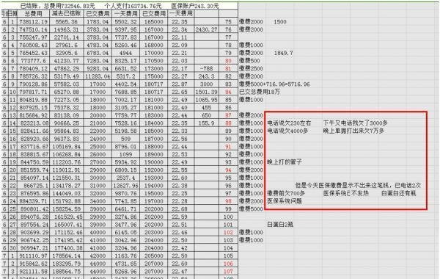
Task: Click the 缴费2500 cell
Action: click(x=251, y=68)
